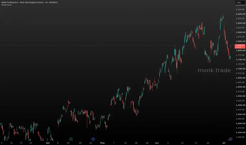Image resolution: width=246 pixels, height=145 pixels.
Task: Click the 1,875.00 price axis label
Action: [240, 37]
